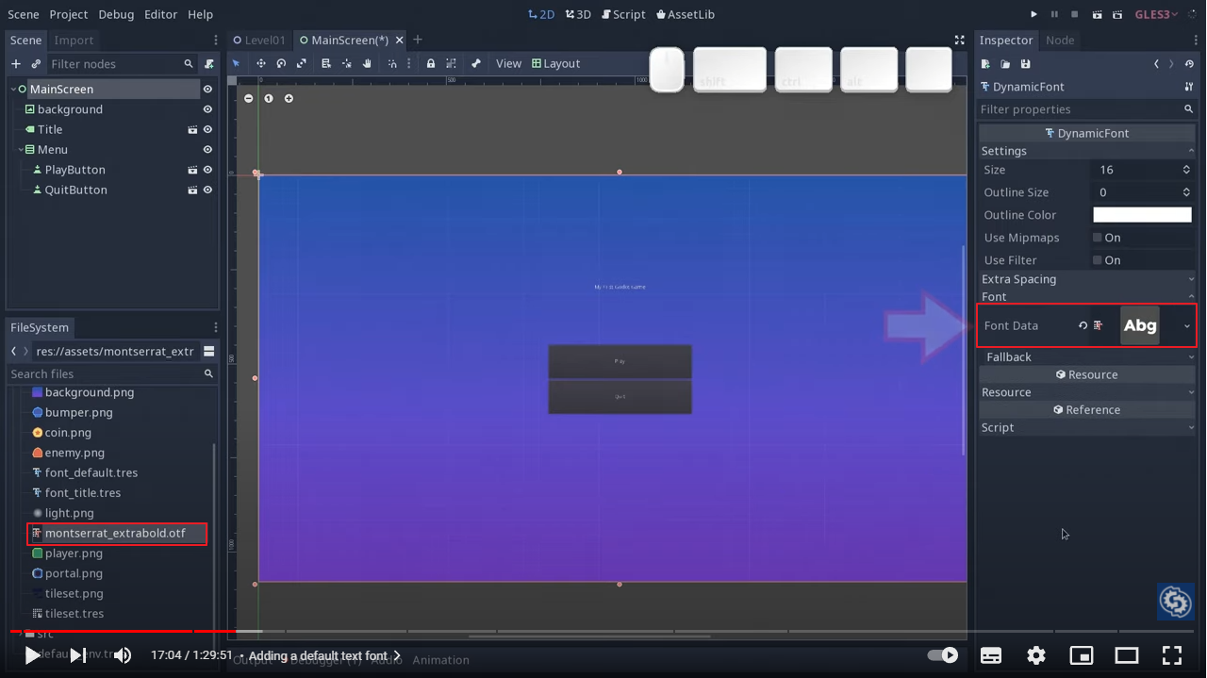The width and height of the screenshot is (1207, 678).
Task: Open the AssetLib workspace
Action: coord(686,14)
